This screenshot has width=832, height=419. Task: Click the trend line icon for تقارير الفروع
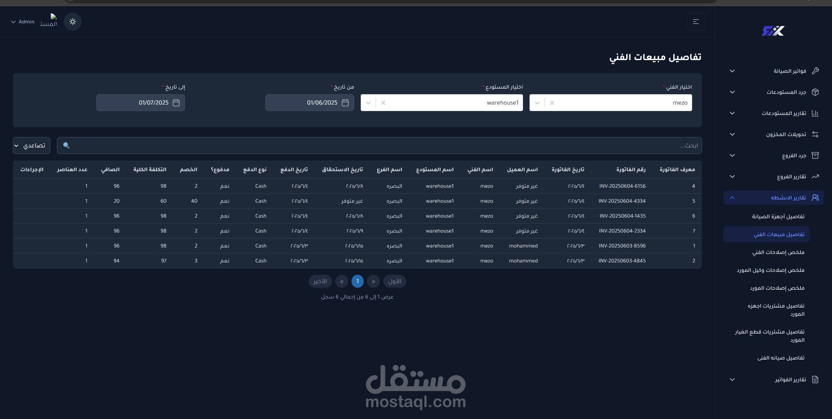click(x=815, y=176)
